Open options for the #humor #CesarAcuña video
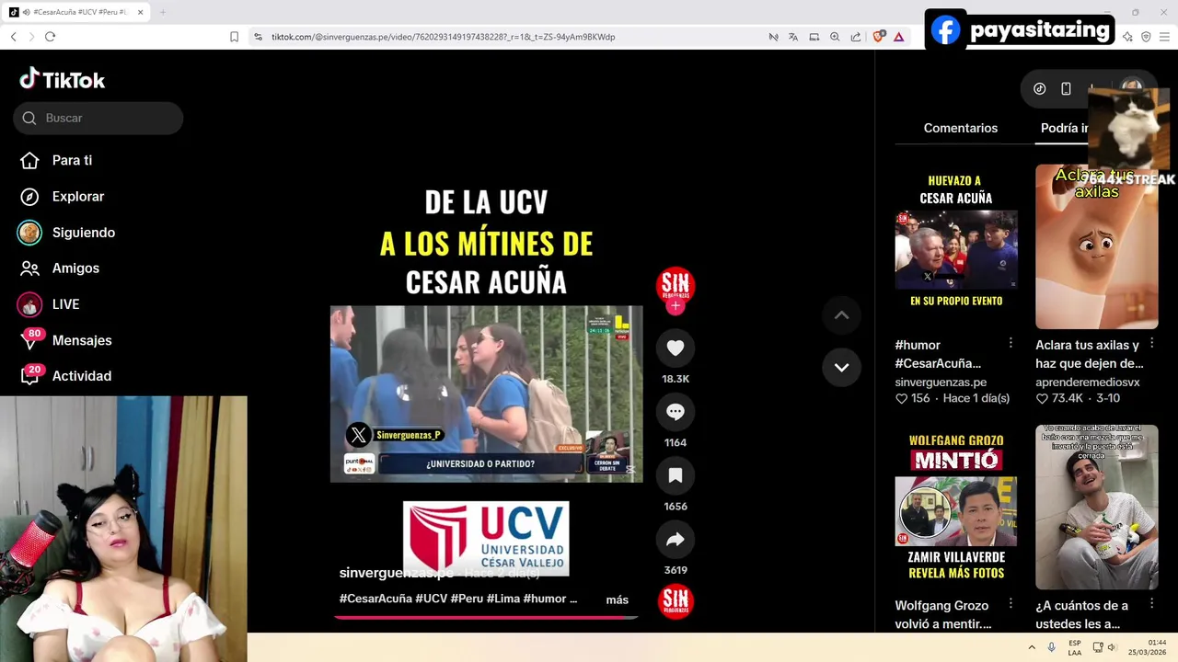 click(1011, 343)
